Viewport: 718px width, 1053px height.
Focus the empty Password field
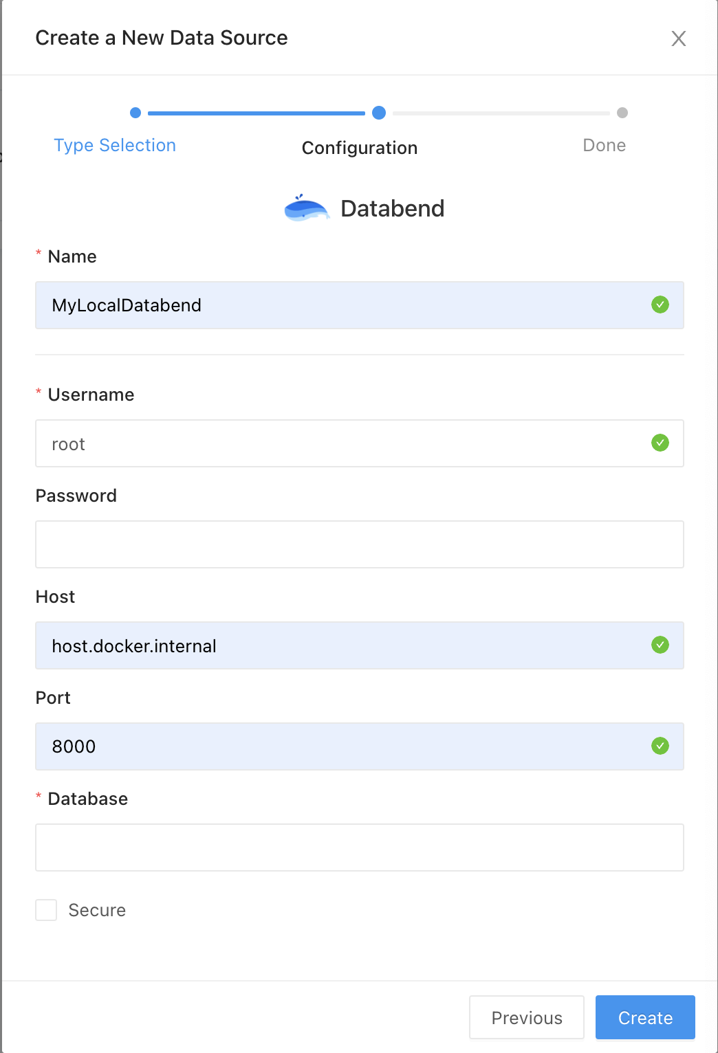tap(359, 544)
